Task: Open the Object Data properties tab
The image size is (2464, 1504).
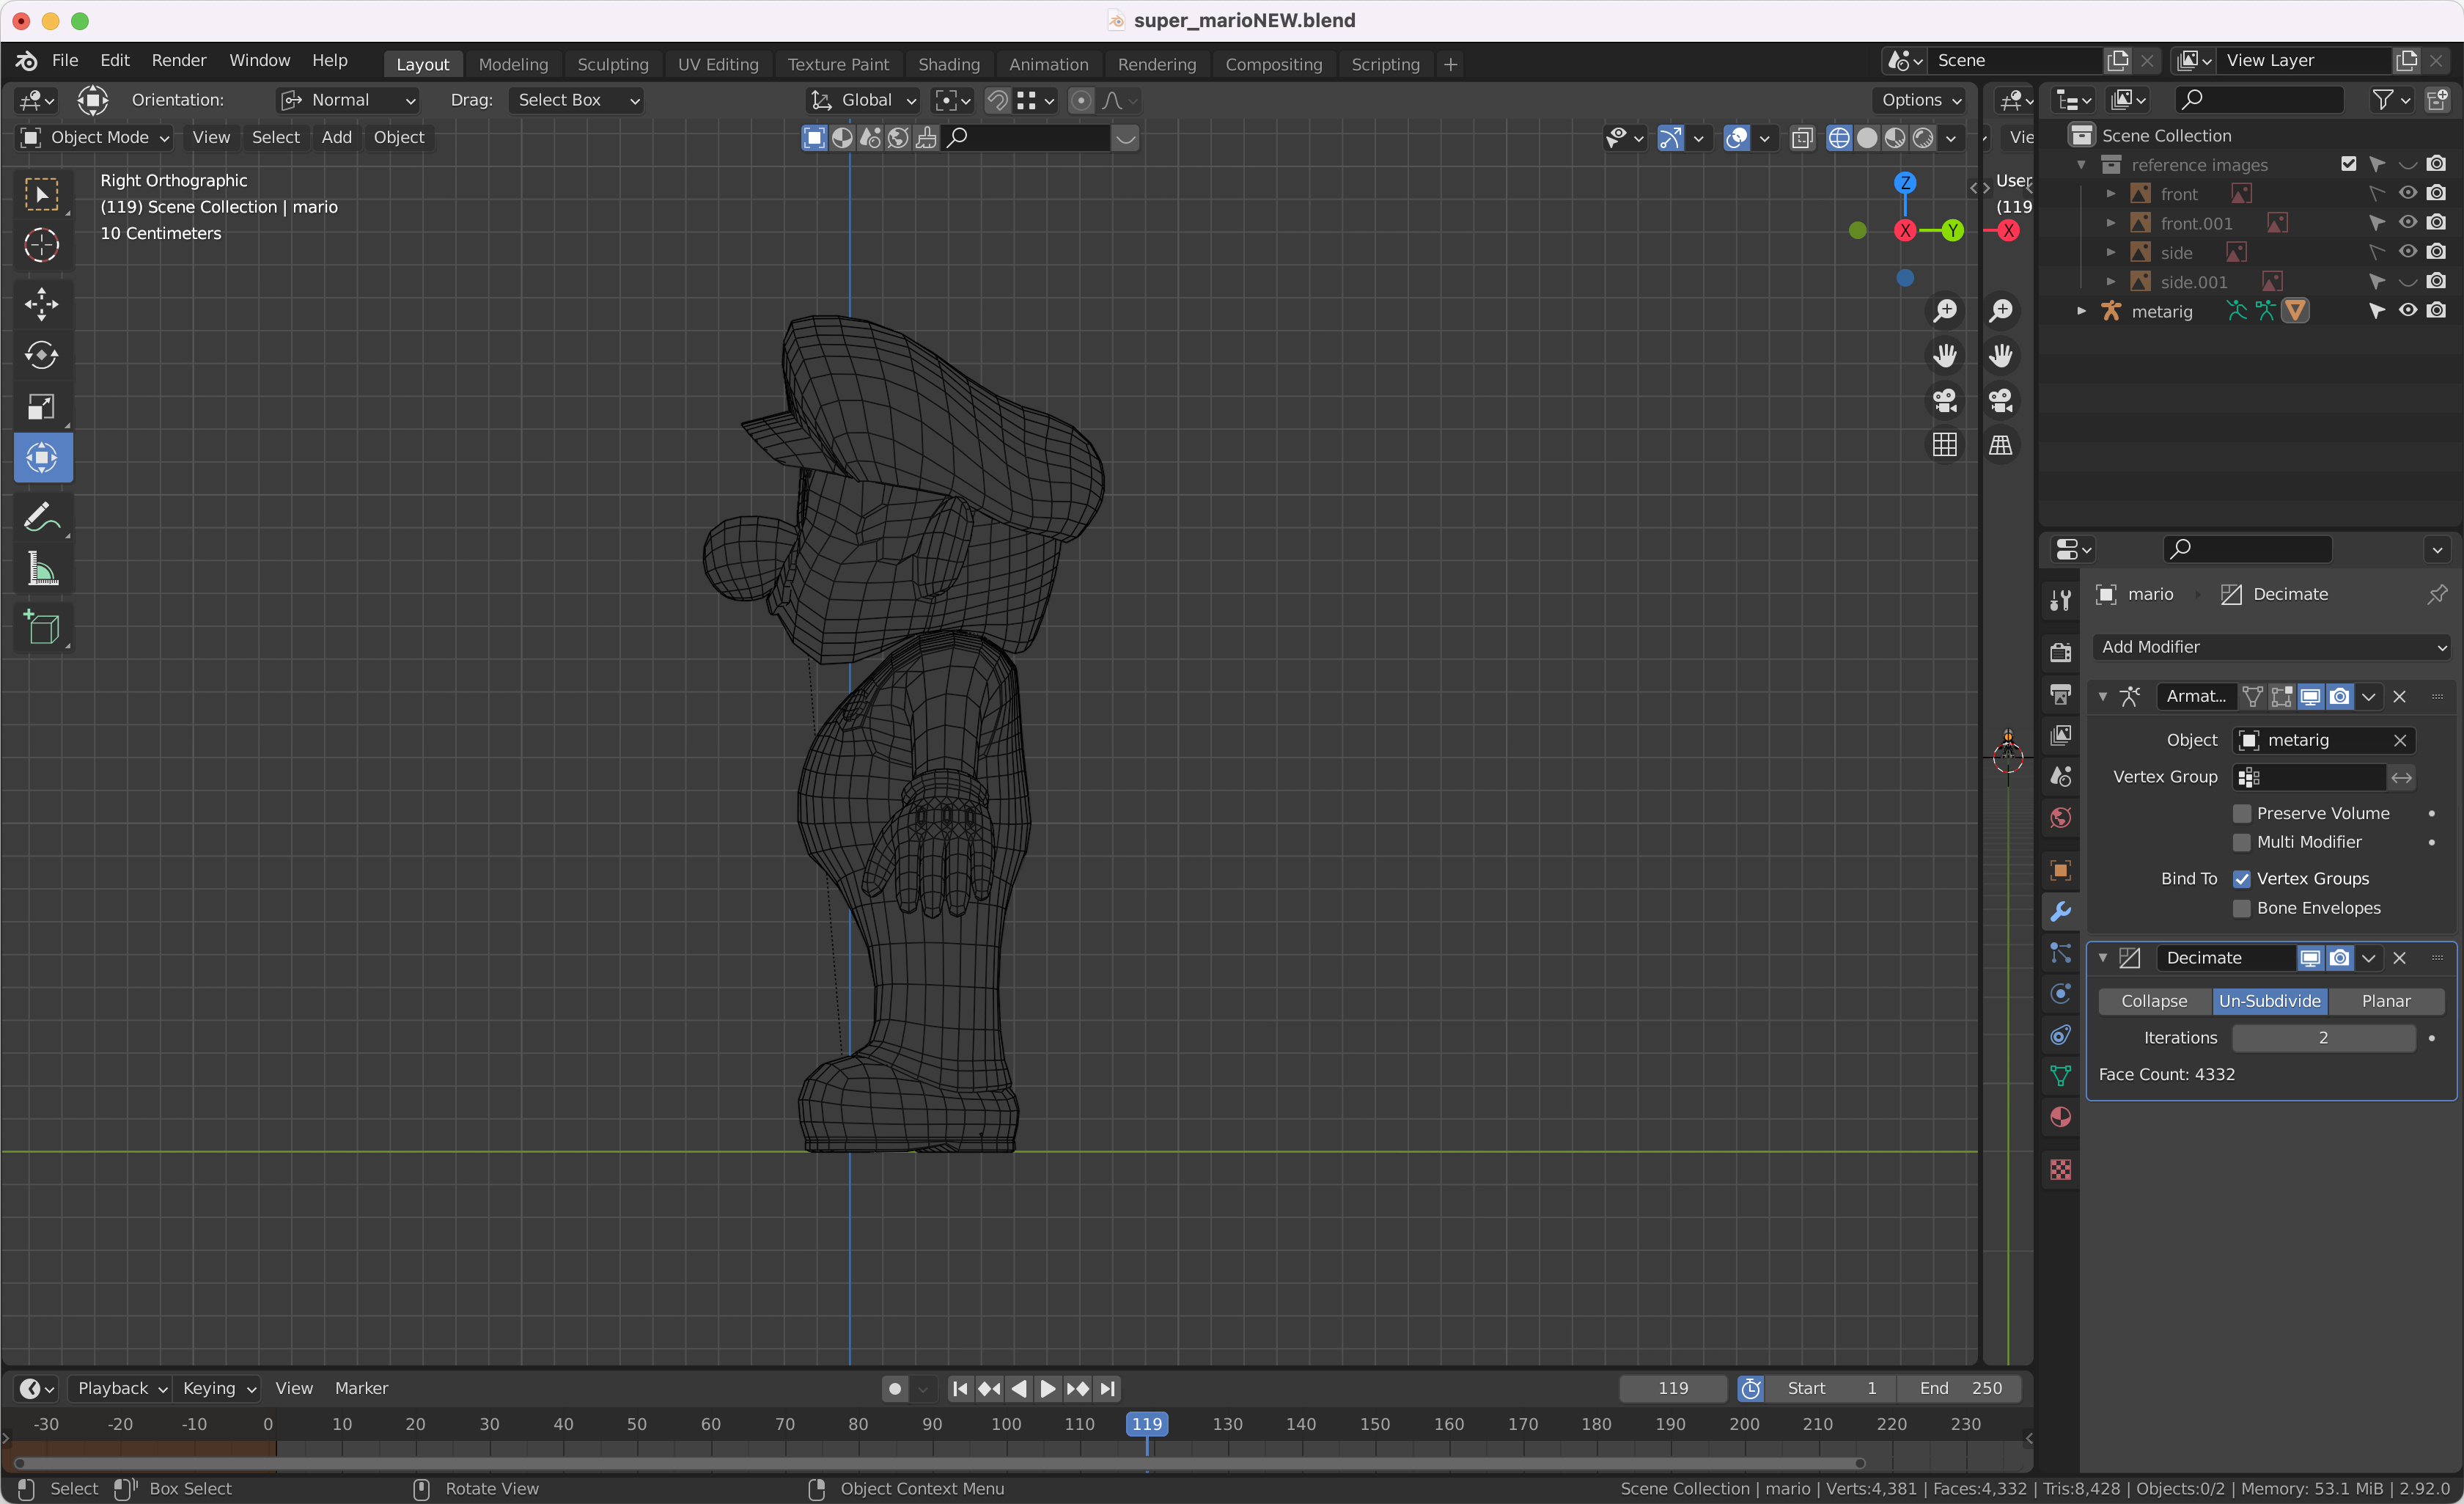Action: pyautogui.click(x=2060, y=1076)
